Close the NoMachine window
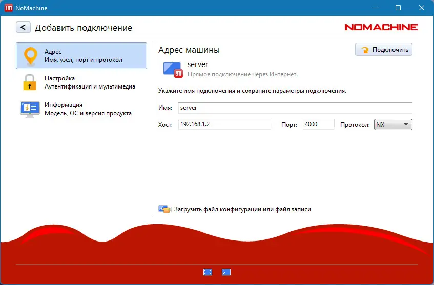 422,8
